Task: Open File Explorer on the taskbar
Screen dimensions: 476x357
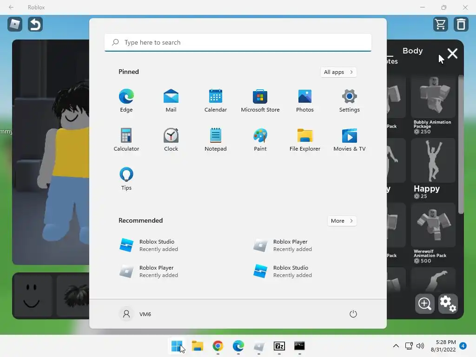Action: 197,346
